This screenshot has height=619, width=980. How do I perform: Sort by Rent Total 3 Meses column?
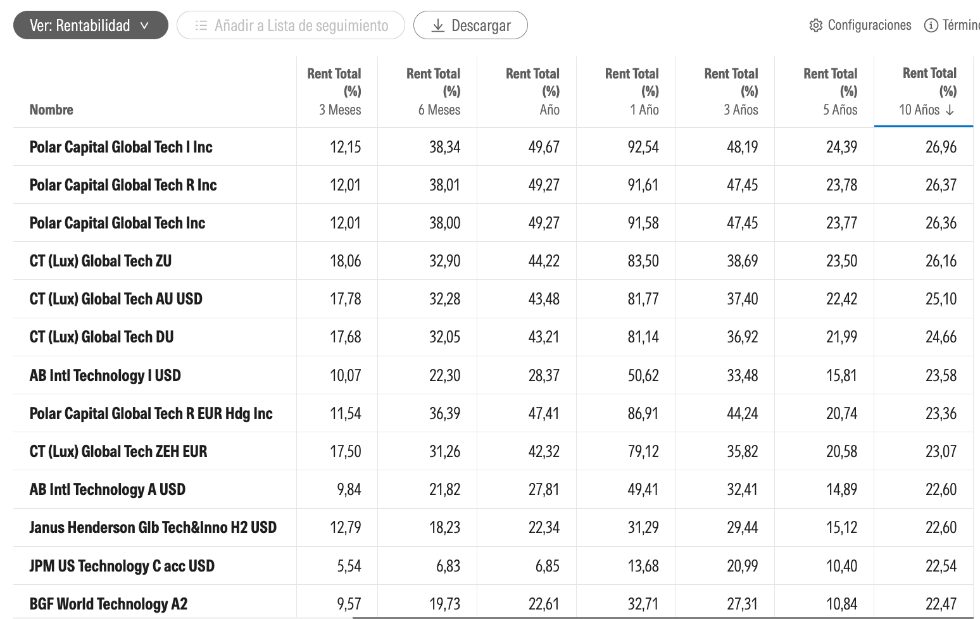[x=334, y=92]
